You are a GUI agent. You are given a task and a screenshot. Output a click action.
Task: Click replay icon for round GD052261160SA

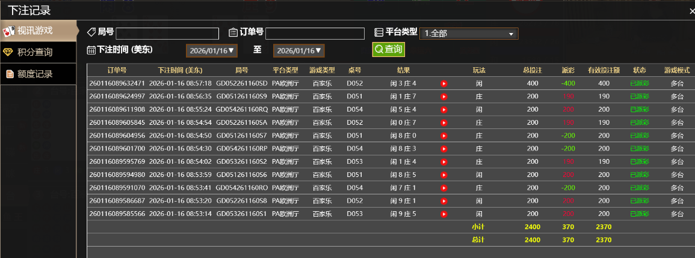[x=443, y=122]
